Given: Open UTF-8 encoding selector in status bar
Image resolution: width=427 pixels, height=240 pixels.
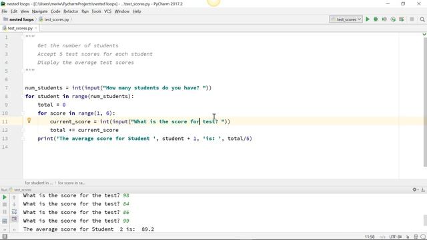Looking at the screenshot, I should 396,237.
